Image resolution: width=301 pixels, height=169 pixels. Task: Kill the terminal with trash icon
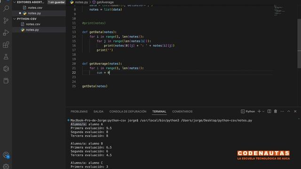click(x=276, y=111)
